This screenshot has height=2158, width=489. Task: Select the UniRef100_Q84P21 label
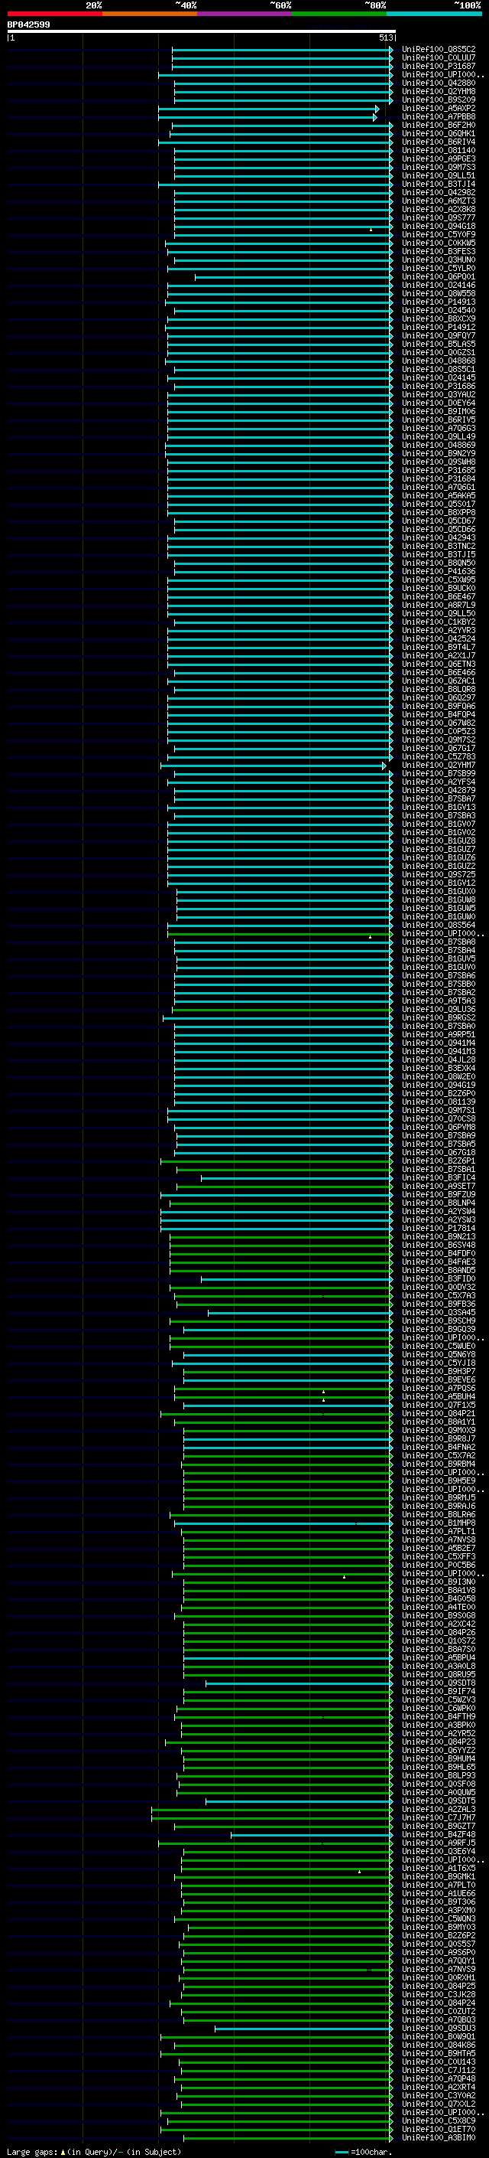[x=438, y=1413]
